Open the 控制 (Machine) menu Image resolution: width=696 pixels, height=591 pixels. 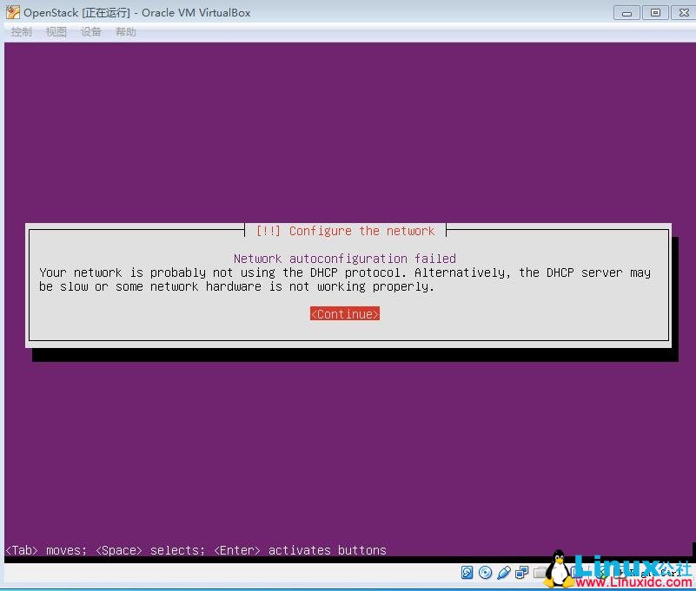[21, 31]
